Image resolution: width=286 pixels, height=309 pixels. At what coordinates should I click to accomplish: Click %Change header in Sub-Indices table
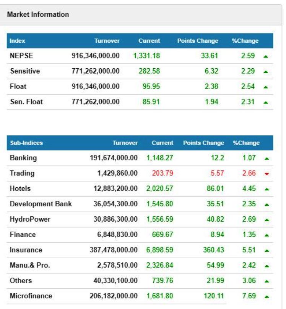[x=246, y=143]
